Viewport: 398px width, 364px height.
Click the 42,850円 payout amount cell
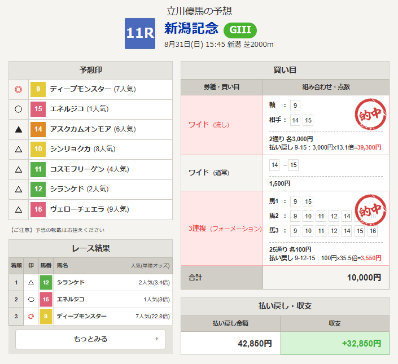(x=230, y=343)
